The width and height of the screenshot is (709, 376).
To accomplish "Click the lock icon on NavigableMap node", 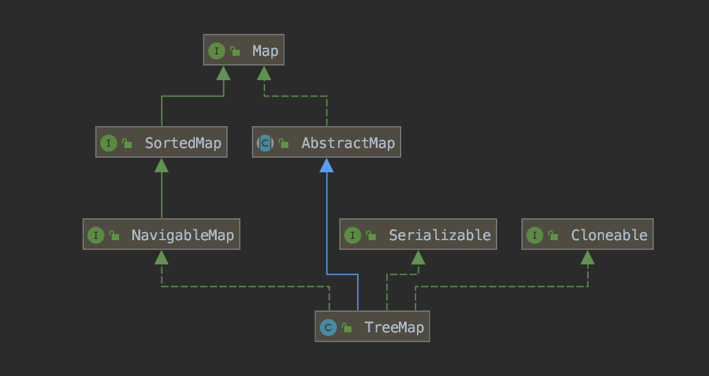I will [114, 236].
